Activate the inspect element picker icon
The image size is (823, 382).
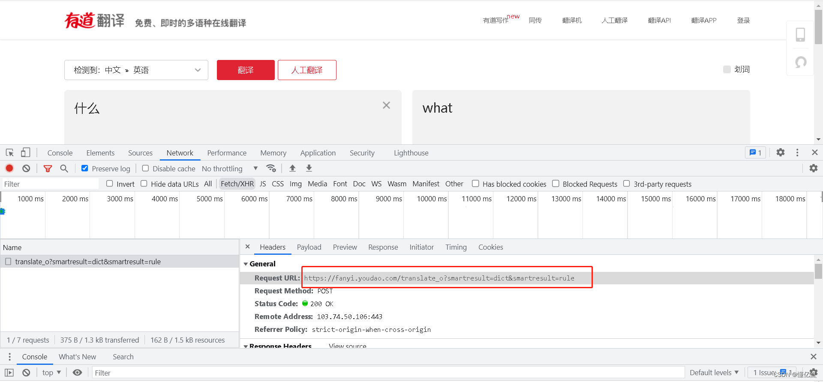pyautogui.click(x=10, y=152)
